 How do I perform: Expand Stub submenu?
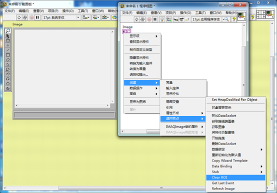236,172
